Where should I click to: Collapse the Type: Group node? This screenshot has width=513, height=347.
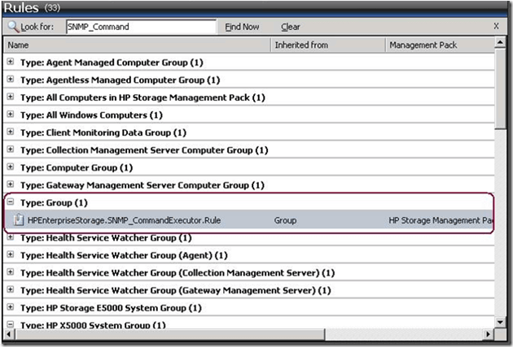coord(10,202)
